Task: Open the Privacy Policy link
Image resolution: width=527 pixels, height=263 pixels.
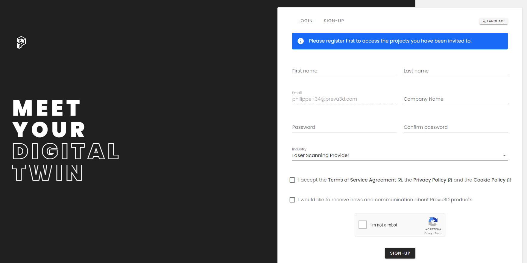Action: tap(429, 180)
